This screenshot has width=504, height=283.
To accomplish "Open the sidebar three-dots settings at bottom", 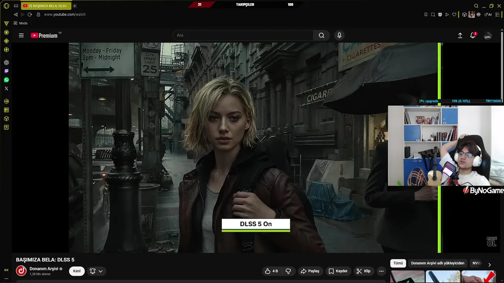I will (x=6, y=278).
